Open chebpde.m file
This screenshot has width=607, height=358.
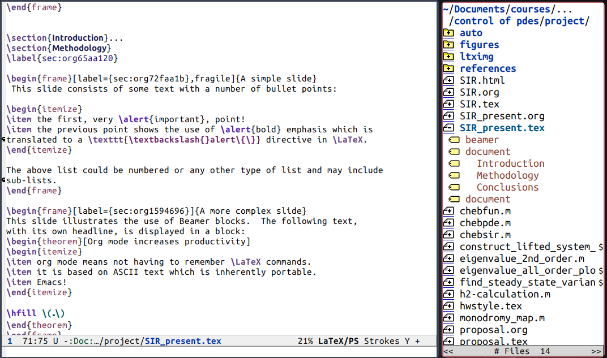point(485,223)
